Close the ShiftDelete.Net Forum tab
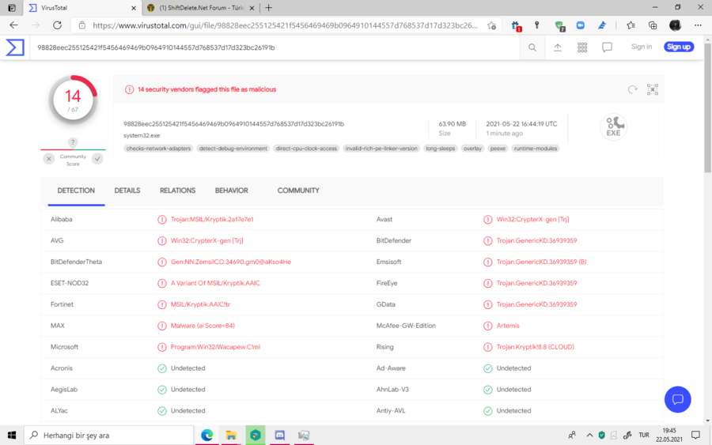This screenshot has height=445, width=712. [252, 8]
